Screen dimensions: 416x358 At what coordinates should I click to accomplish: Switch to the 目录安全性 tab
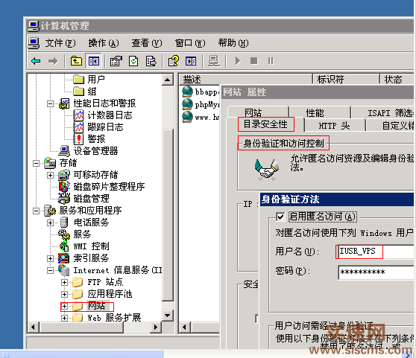point(265,124)
